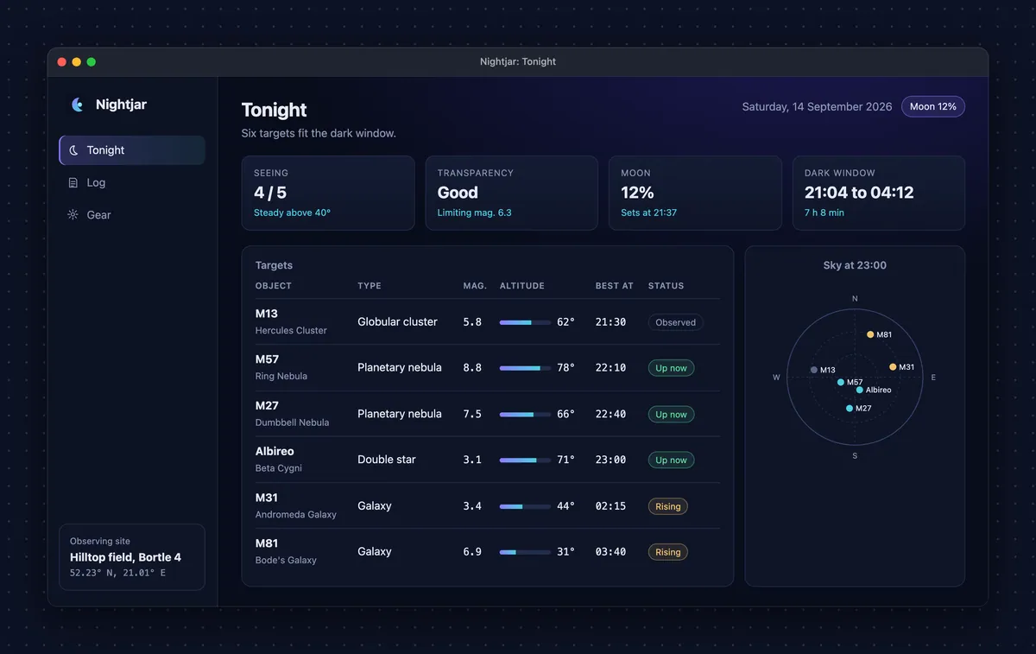Screen dimensions: 1036x654
Task: Open the Seeing 4 / 5 card
Action: 328,193
